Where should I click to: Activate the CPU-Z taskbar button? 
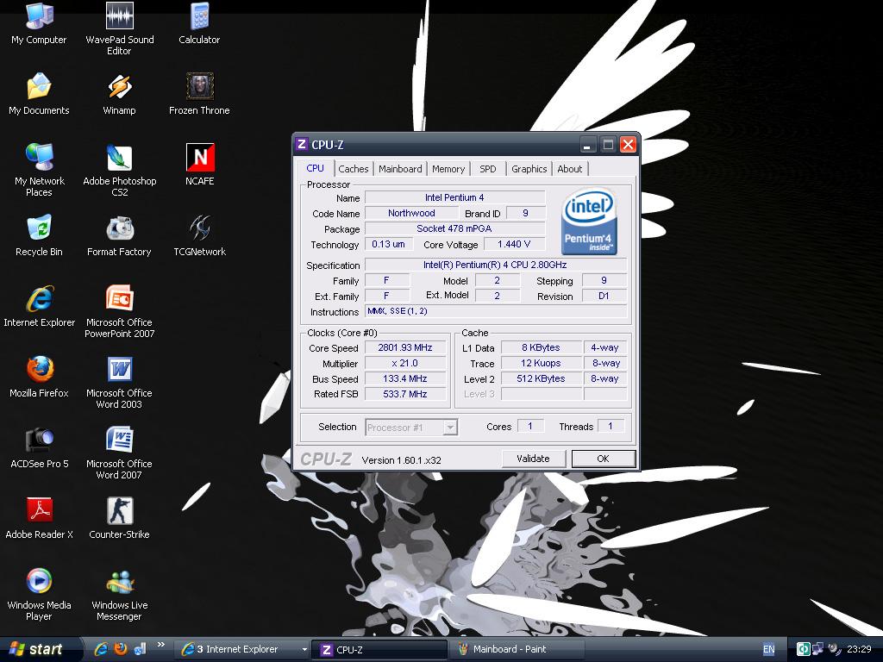(380, 650)
